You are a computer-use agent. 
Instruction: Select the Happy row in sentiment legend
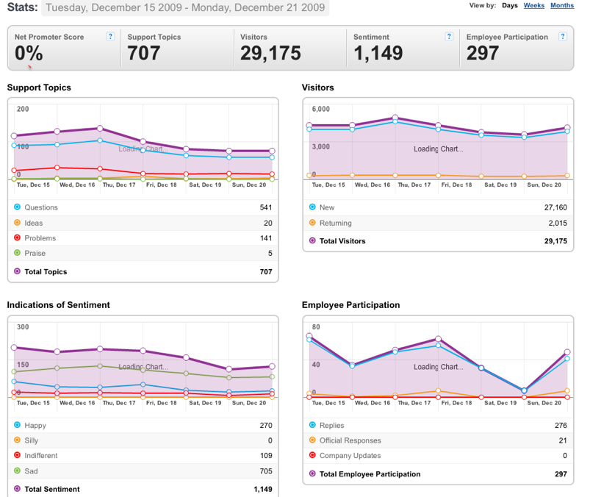click(x=143, y=425)
